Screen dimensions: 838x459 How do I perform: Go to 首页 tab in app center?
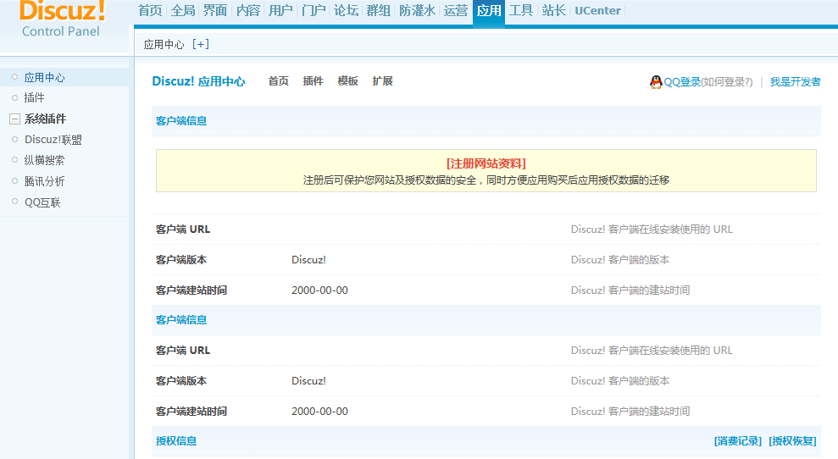tap(279, 81)
